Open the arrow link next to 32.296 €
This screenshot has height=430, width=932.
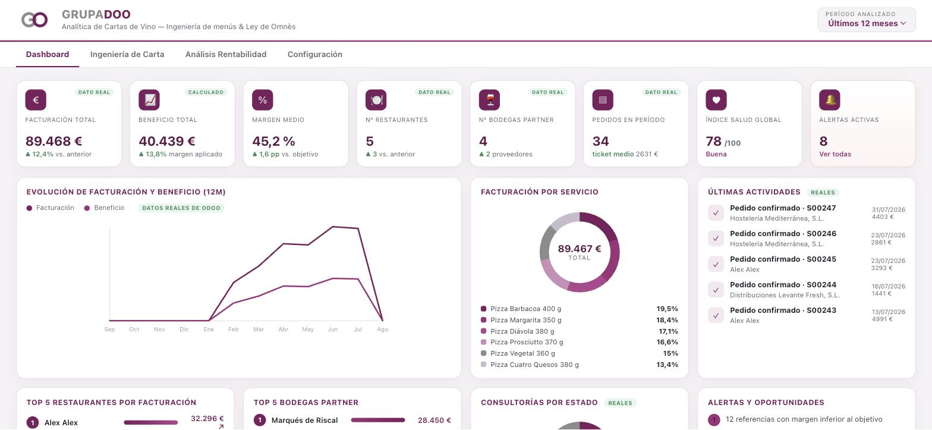[221, 426]
